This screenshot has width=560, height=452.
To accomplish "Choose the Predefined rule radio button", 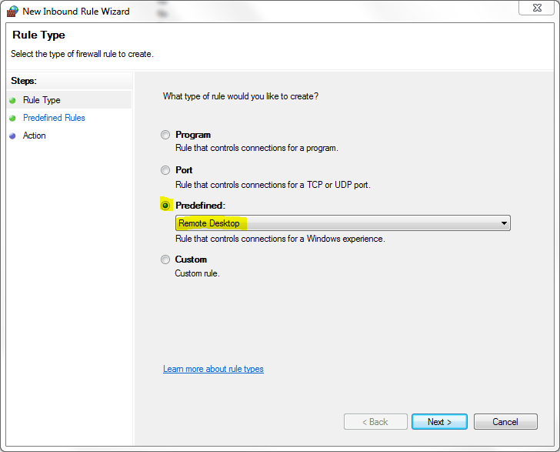I will pyautogui.click(x=165, y=206).
